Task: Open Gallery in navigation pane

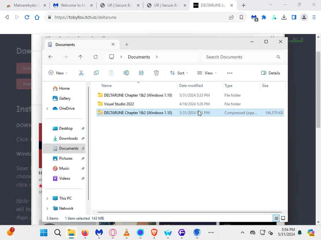Action: click(x=64, y=98)
